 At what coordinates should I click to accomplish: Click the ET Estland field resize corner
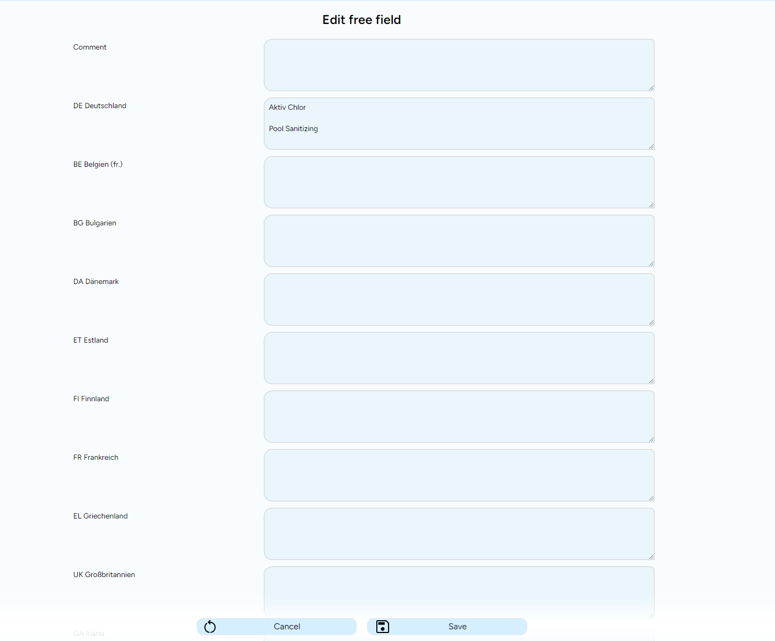pos(651,381)
